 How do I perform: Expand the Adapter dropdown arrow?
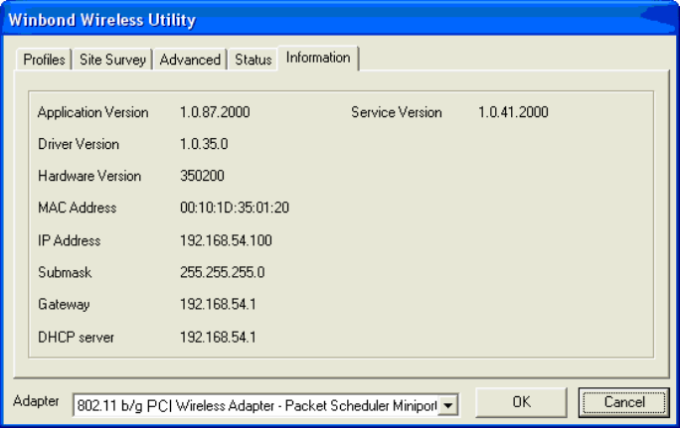448,406
